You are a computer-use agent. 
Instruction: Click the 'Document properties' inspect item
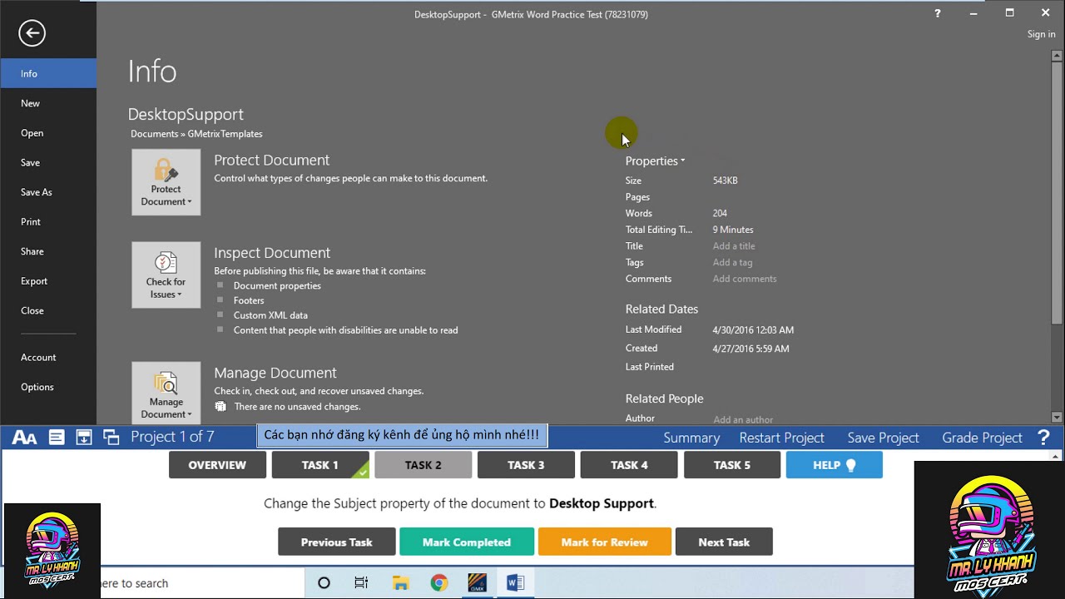pos(277,285)
